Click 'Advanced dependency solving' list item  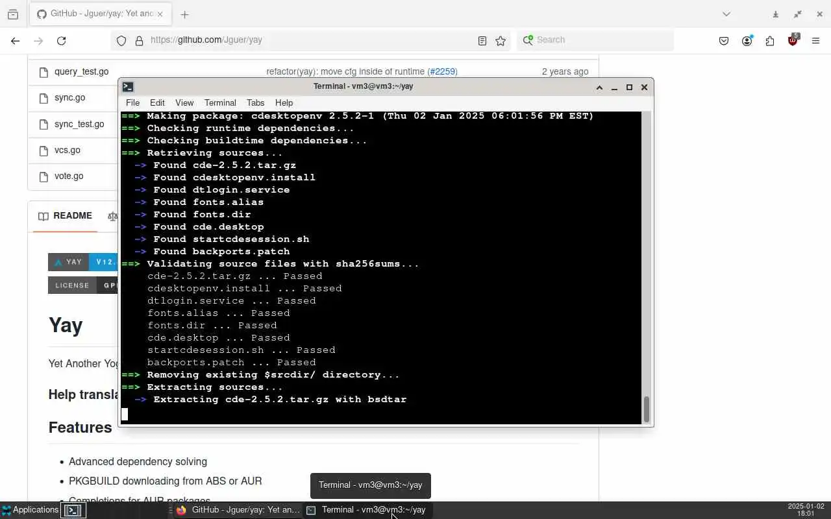(138, 462)
